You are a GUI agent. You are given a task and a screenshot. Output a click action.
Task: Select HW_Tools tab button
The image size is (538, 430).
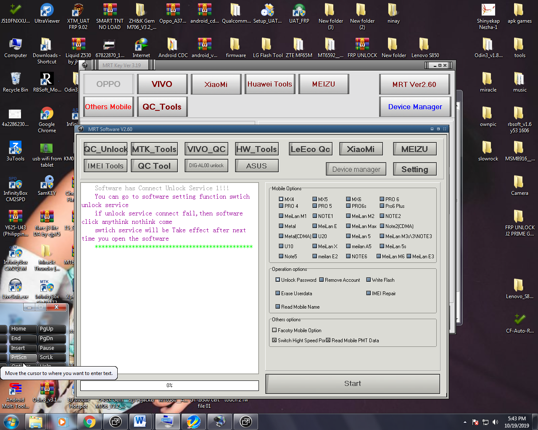(x=257, y=149)
